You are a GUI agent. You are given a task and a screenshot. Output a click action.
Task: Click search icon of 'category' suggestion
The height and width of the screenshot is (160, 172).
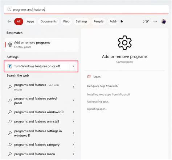pyautogui.click(x=10, y=144)
